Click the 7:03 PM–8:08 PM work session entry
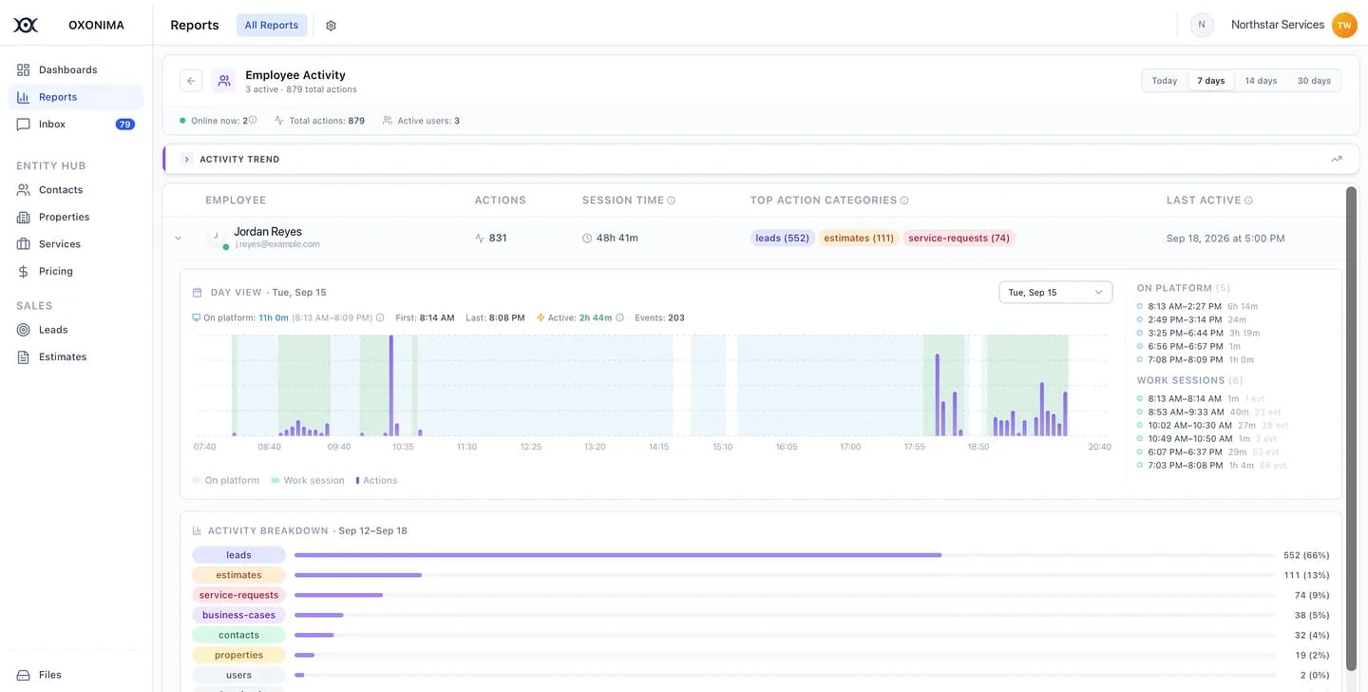The height and width of the screenshot is (692, 1368). pos(1211,466)
